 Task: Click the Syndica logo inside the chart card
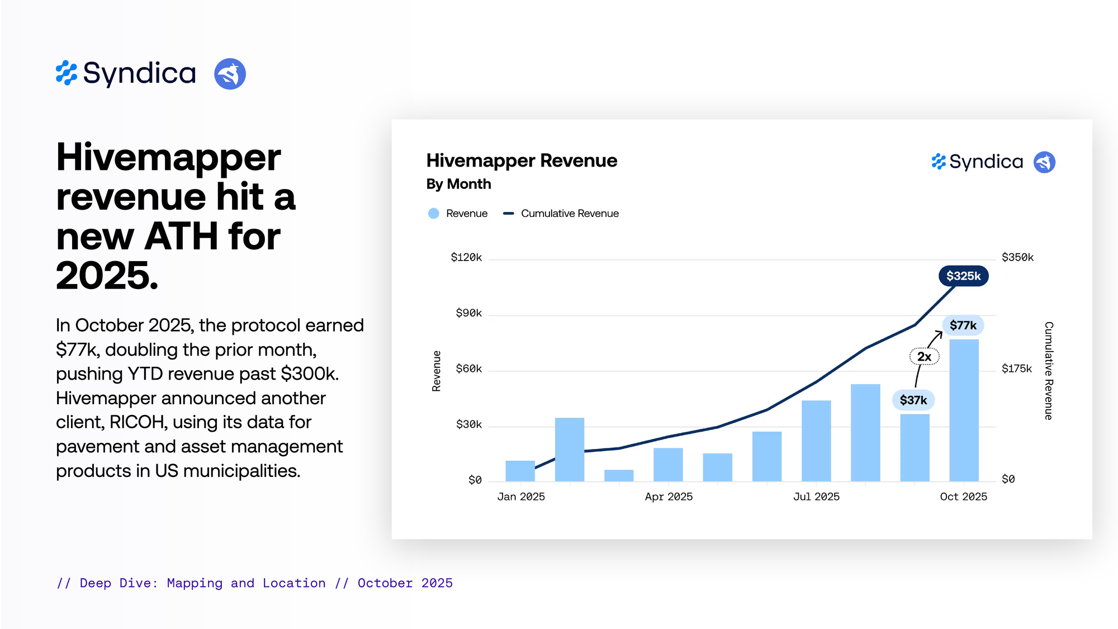click(977, 162)
